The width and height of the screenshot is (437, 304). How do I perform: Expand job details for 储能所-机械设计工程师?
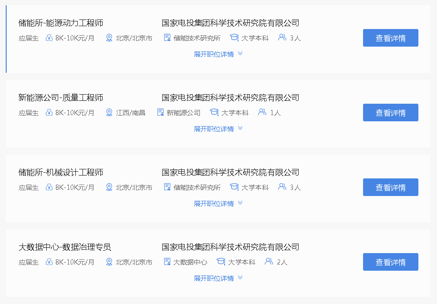pyautogui.click(x=218, y=204)
